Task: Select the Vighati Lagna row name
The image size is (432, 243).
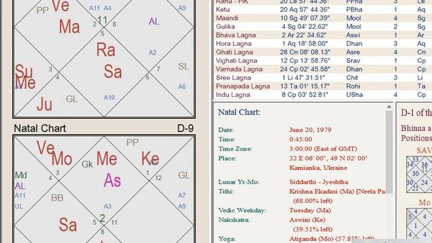Action: (236, 61)
